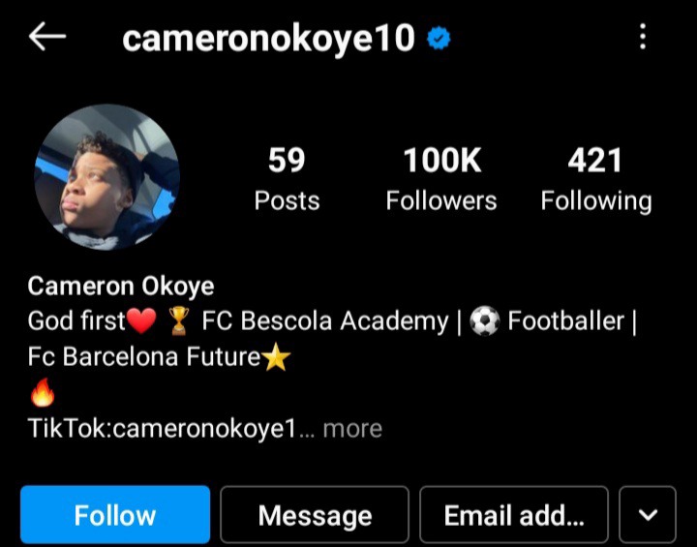The image size is (697, 547).
Task: Tap the fire emoji in bio
Action: tap(43, 392)
